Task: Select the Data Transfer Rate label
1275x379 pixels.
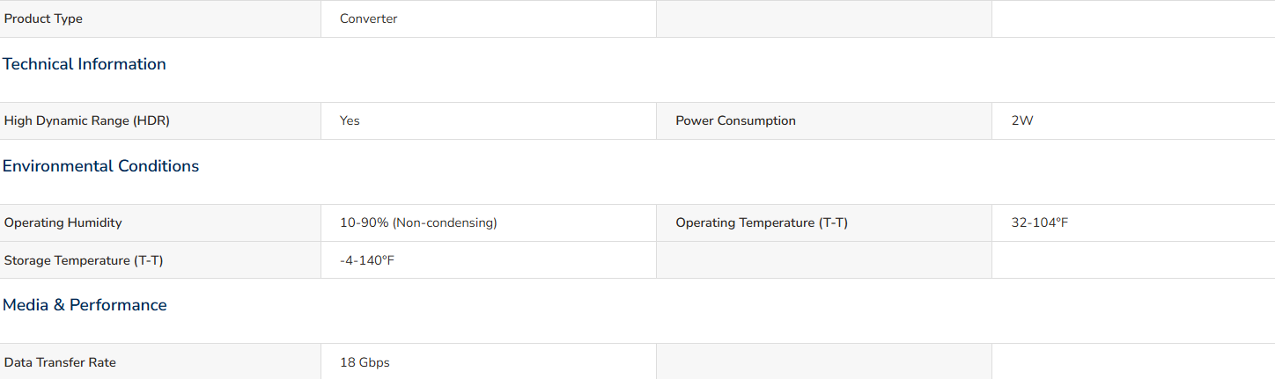Action: (60, 362)
